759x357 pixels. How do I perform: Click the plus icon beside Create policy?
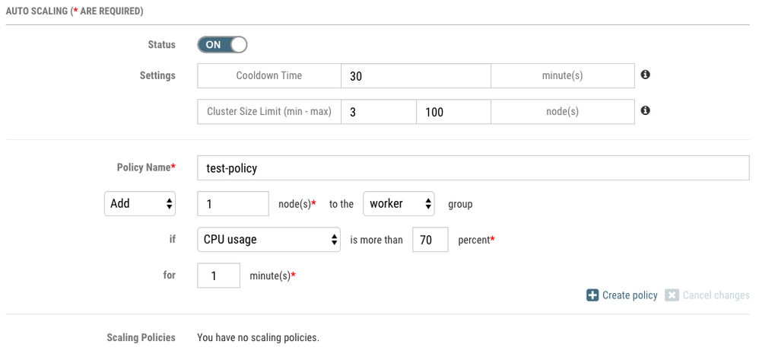(x=592, y=295)
